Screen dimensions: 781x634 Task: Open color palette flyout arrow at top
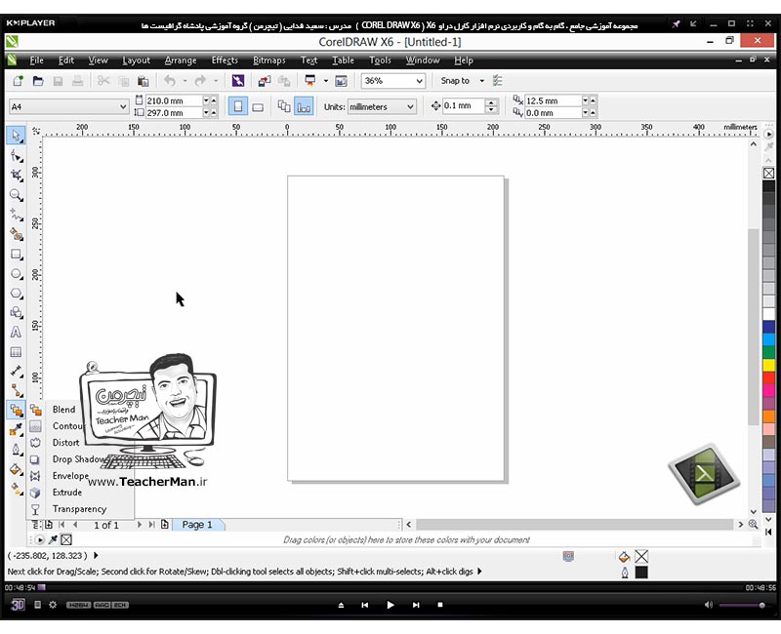768,135
